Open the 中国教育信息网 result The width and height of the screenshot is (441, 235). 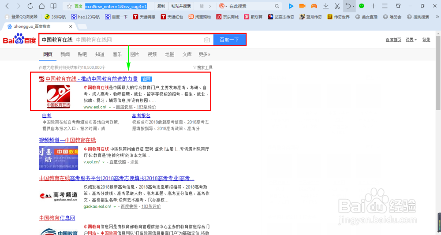[57, 218]
